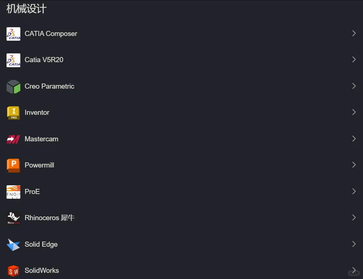Click the Solid Edge blue icon
Screen dimensions: 363x279
(13, 244)
